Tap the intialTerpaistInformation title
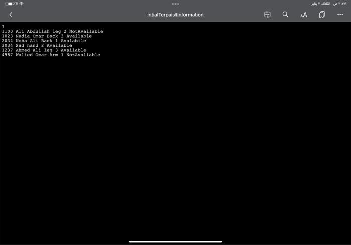 [x=175, y=15]
